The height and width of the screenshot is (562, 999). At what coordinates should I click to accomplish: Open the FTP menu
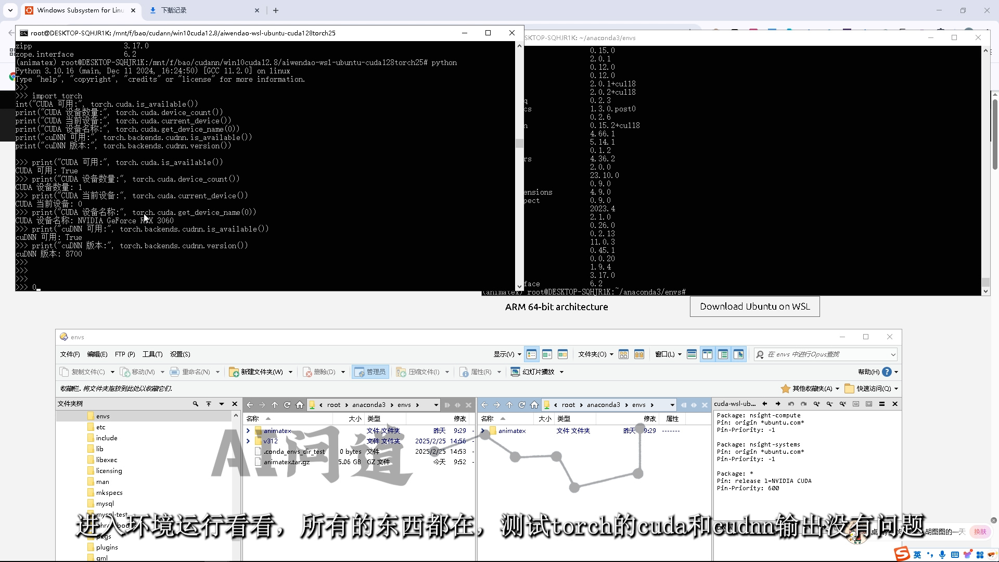point(124,354)
